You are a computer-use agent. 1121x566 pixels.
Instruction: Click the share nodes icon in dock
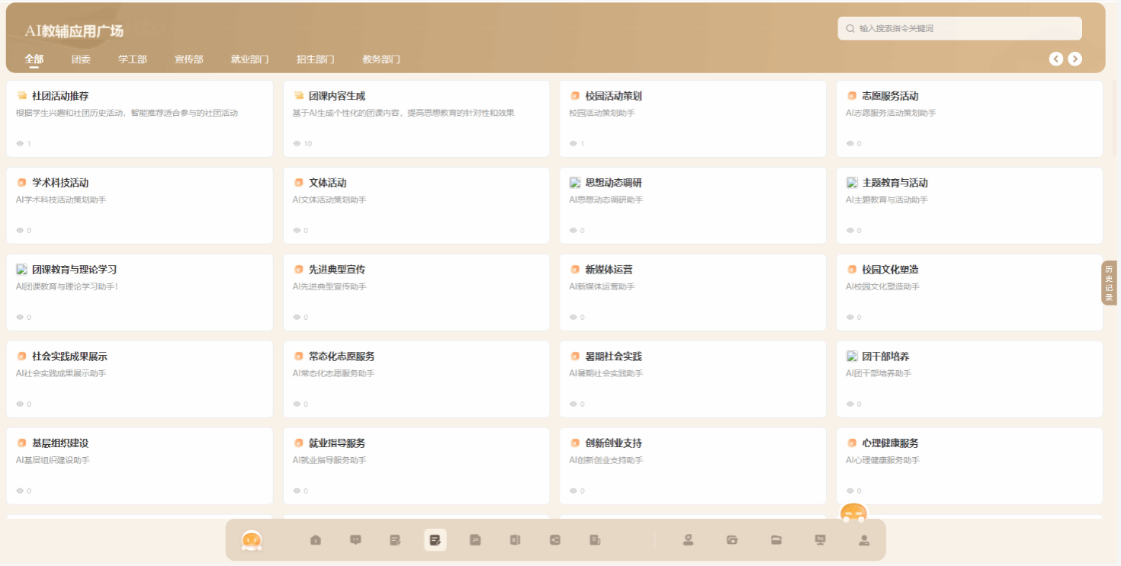554,540
